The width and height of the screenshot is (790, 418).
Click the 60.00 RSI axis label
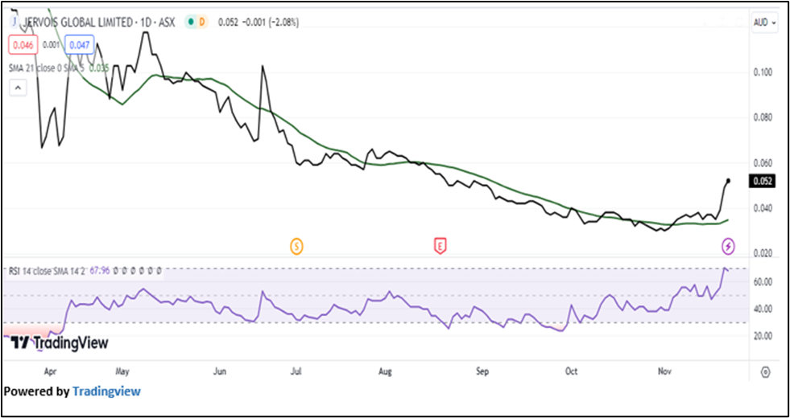click(x=761, y=281)
